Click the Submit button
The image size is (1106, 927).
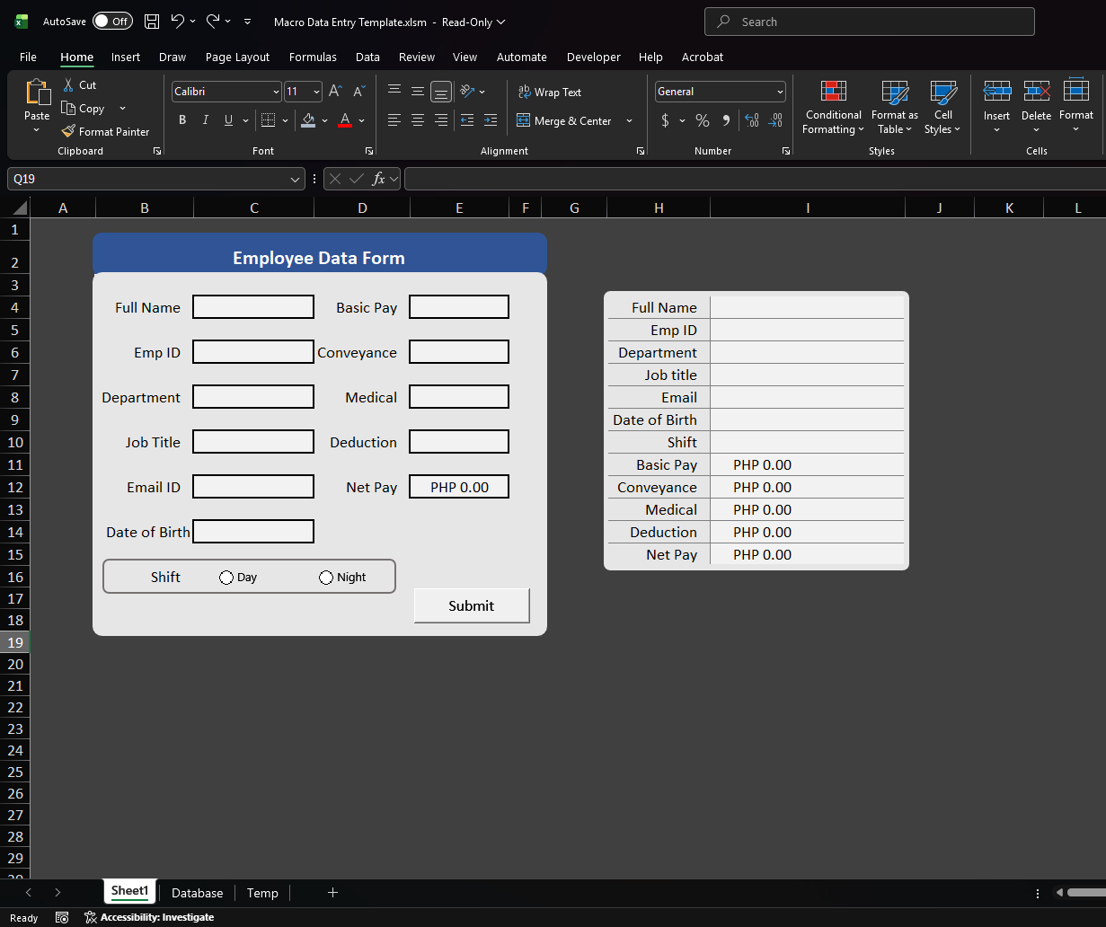click(x=471, y=605)
